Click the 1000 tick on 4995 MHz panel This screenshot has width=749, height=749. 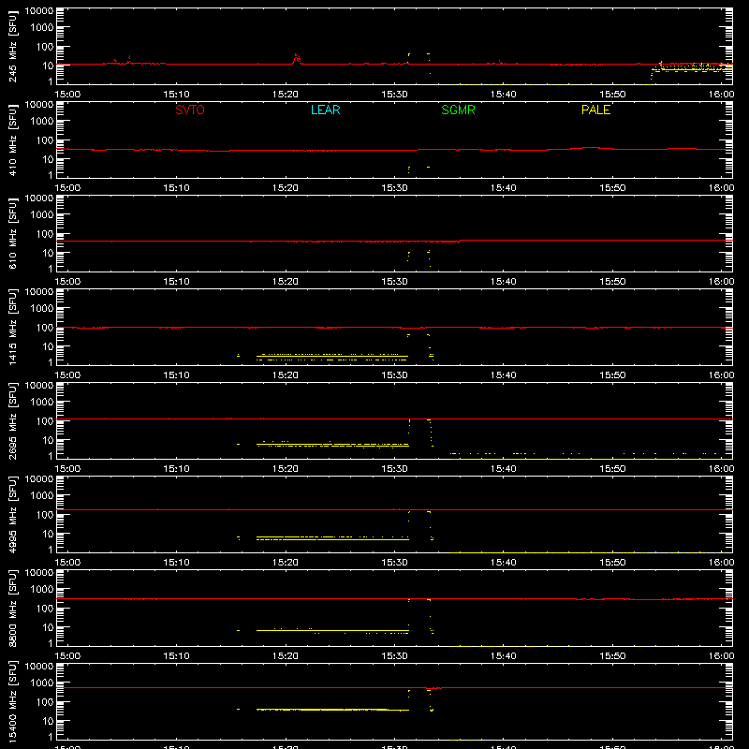click(42, 496)
